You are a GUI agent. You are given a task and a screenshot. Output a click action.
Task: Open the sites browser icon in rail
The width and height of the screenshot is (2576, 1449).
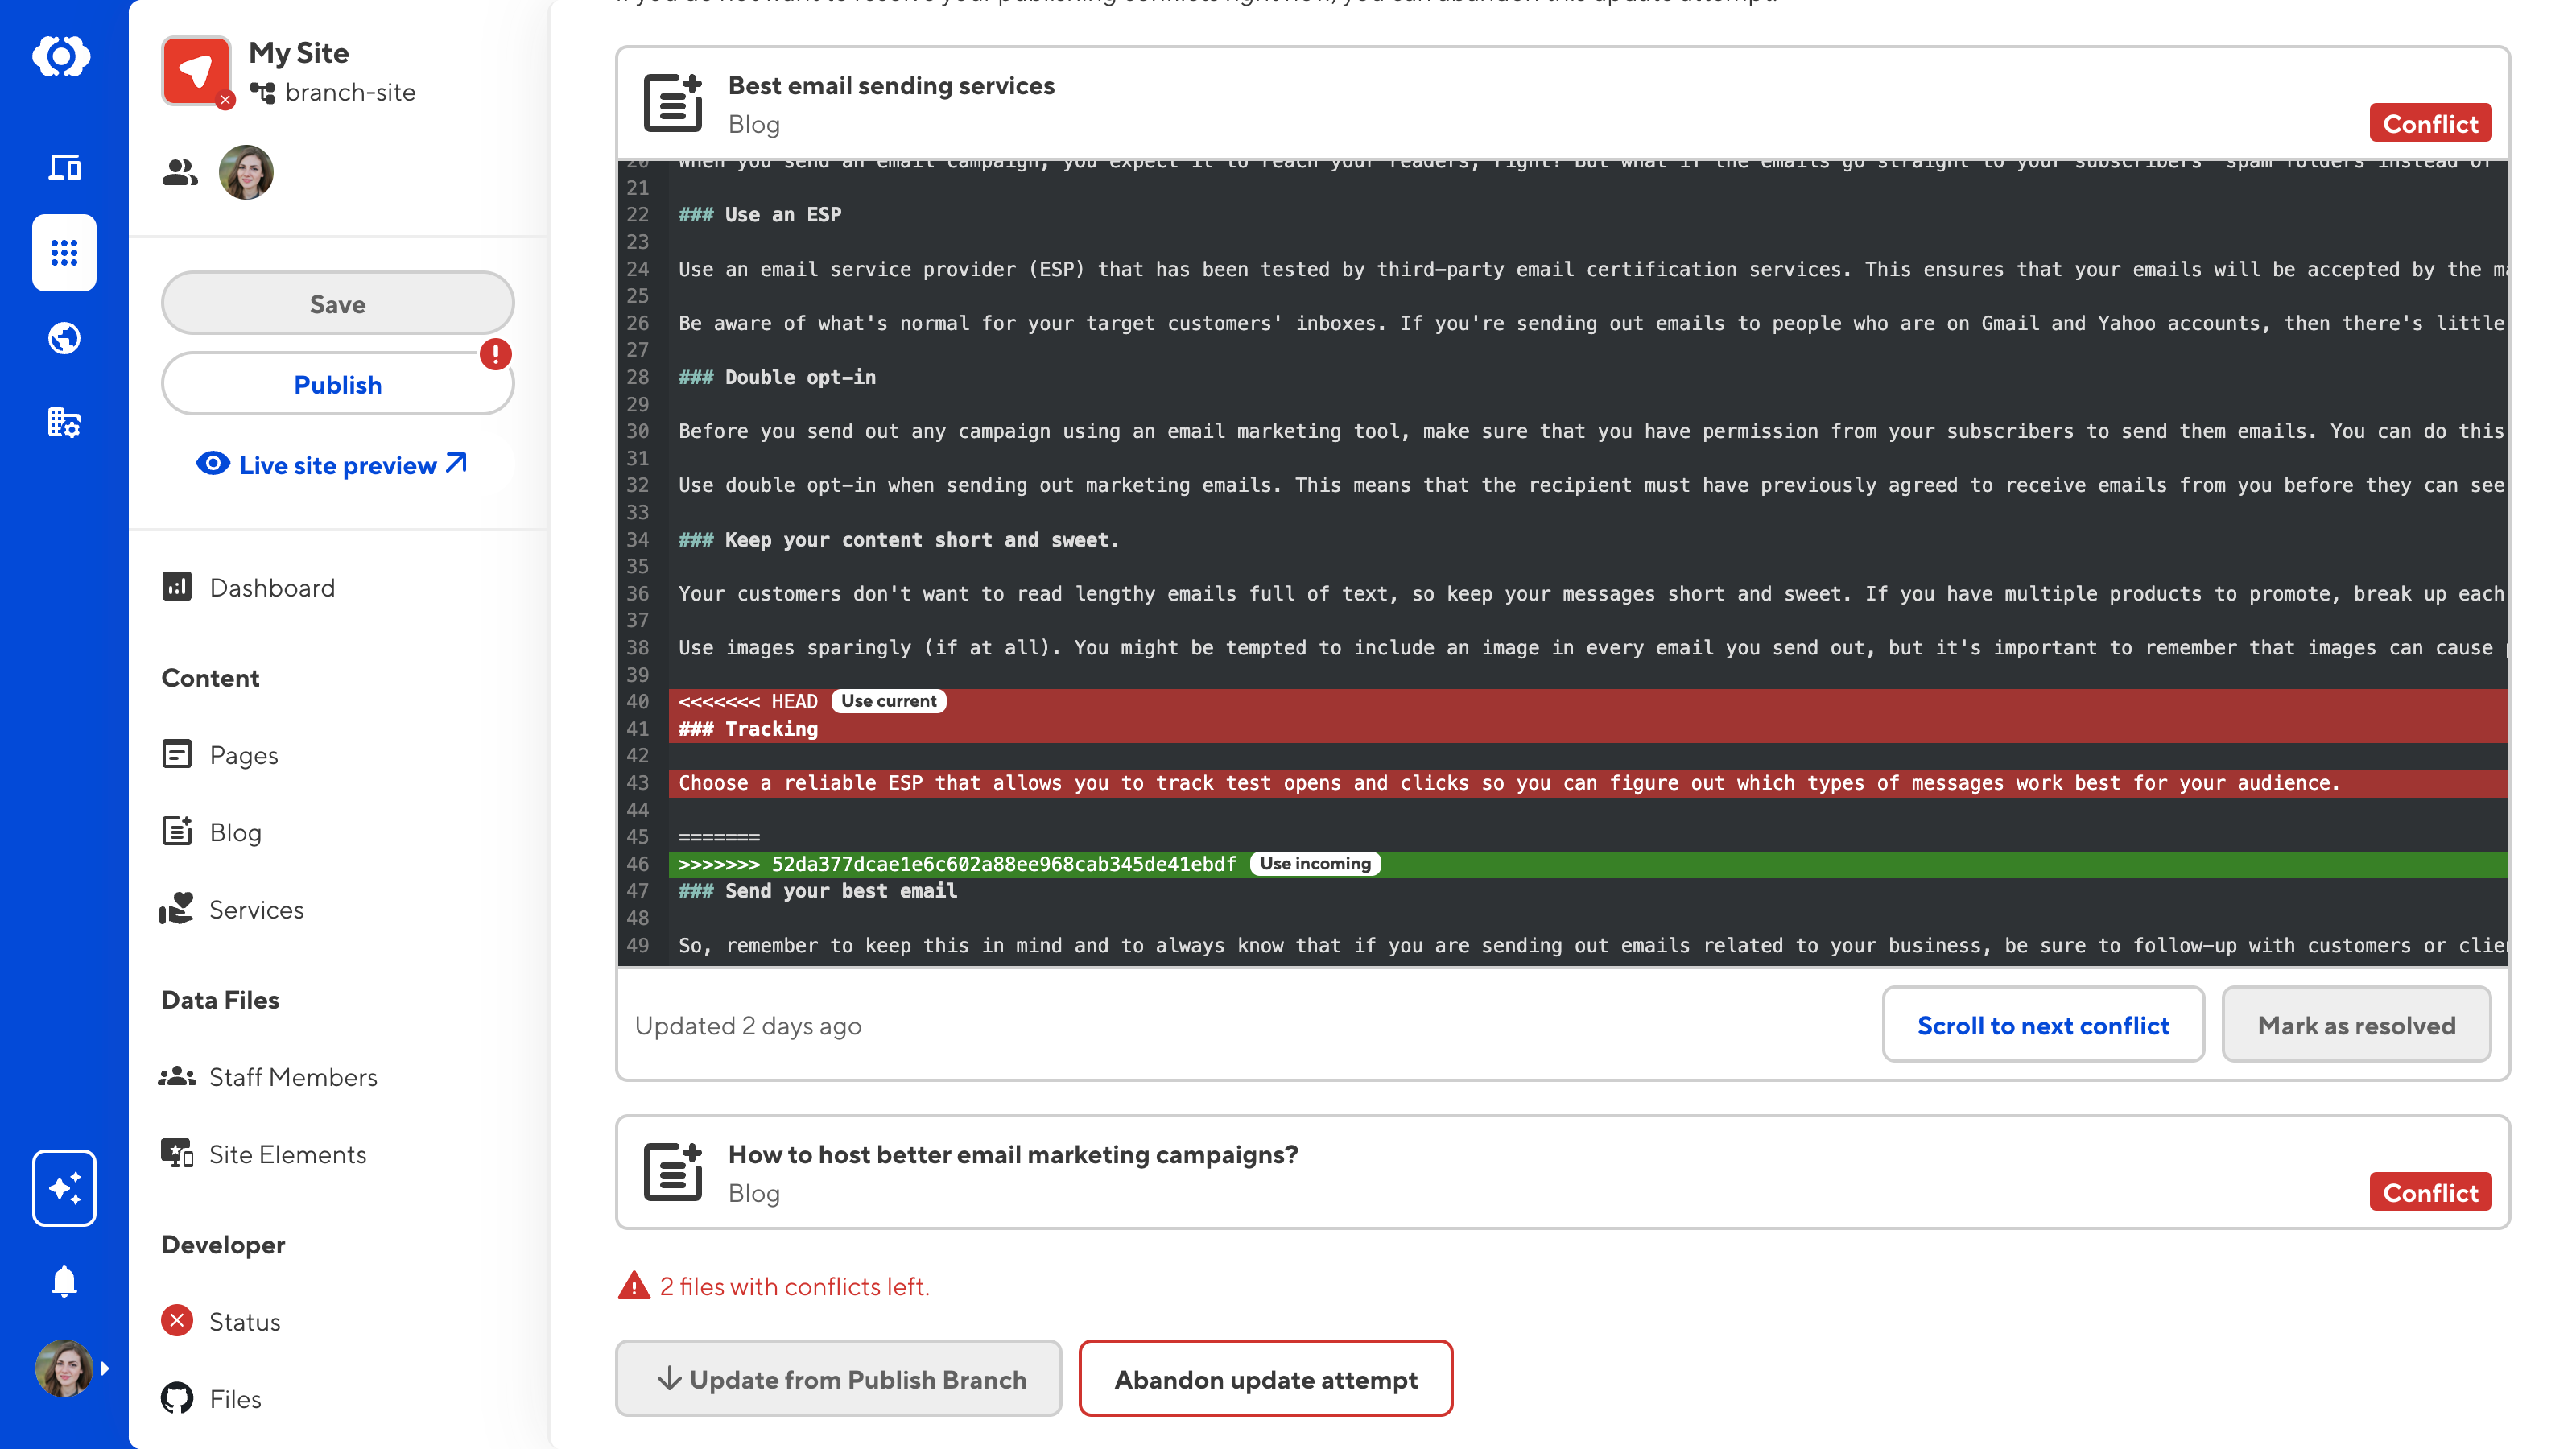[64, 167]
